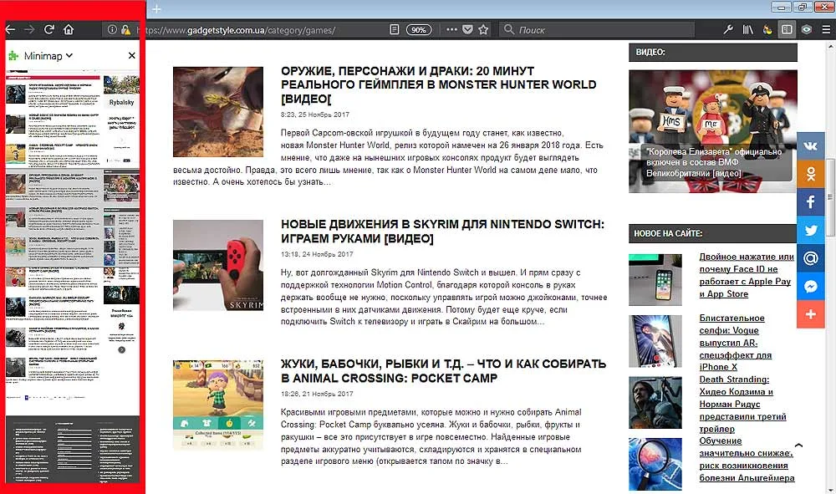The height and width of the screenshot is (494, 836).
Task: Open the Monster Hunter World article thumbnail
Action: click(x=218, y=112)
